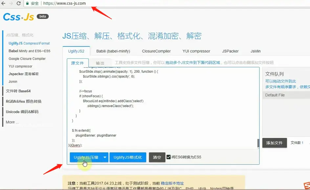This screenshot has width=310, height=190.
Task: Switch to the JSPacker tab
Action: (230, 51)
